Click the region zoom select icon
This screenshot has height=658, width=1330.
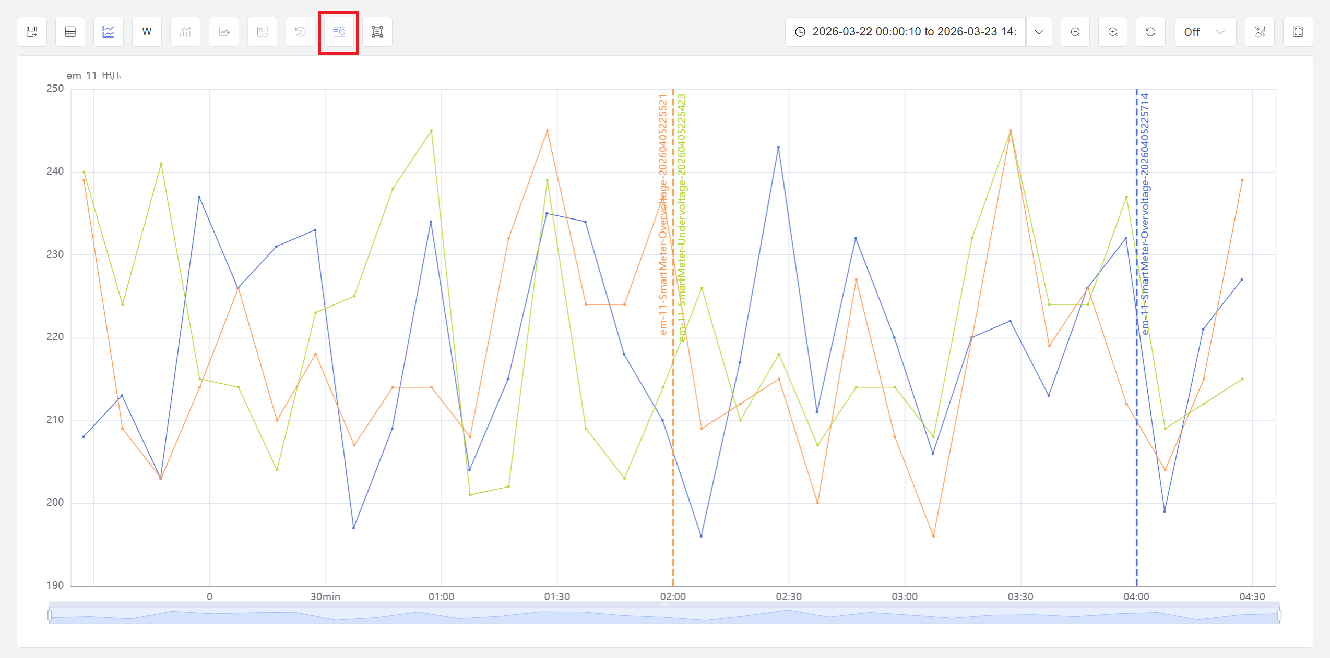point(262,32)
